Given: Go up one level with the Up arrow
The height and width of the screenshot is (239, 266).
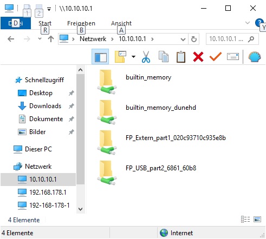Looking at the screenshot, I should pos(51,39).
